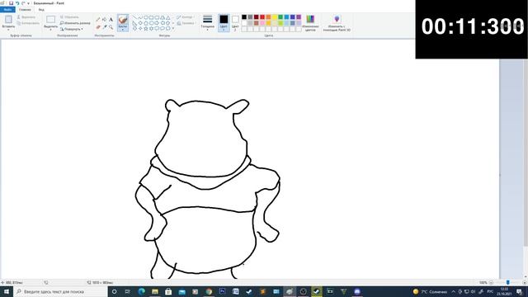528x297 pixels.
Task: Select the Eraser tool
Action: coord(98,27)
